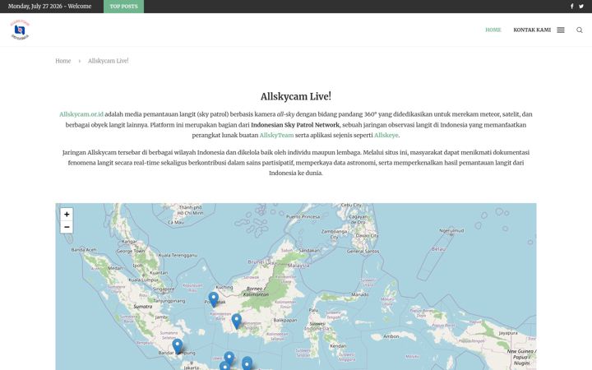Open the HOME menu item
The height and width of the screenshot is (370, 592).
(493, 30)
